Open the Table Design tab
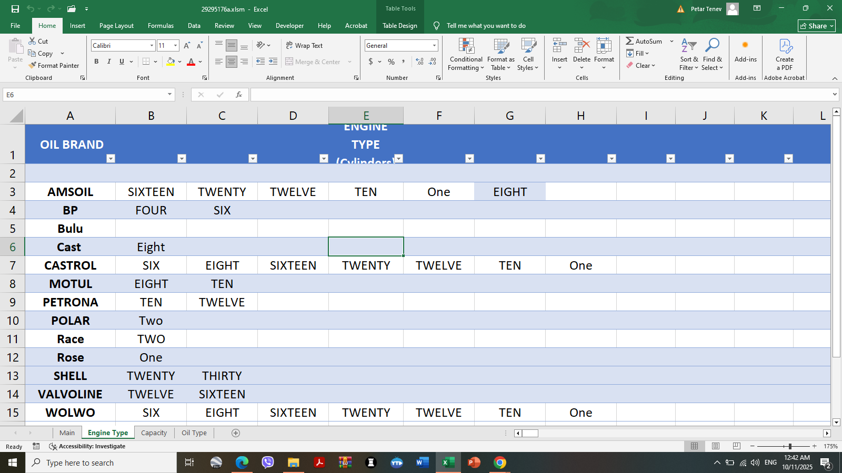This screenshot has width=842, height=473. click(x=400, y=26)
